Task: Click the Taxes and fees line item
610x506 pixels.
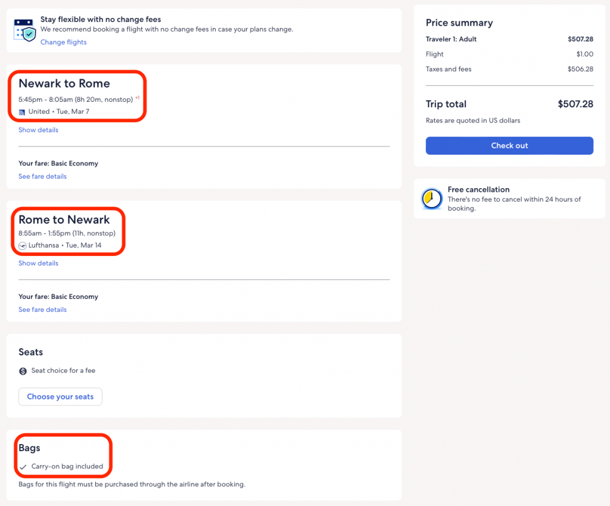Action: point(449,69)
